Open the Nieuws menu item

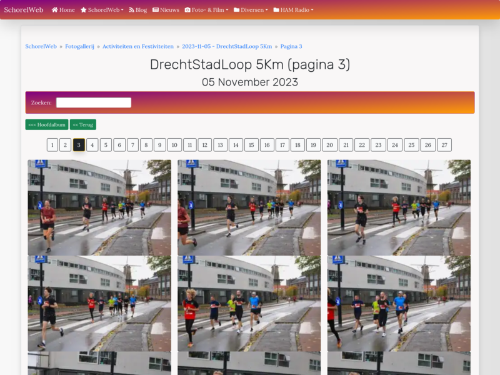pos(166,10)
